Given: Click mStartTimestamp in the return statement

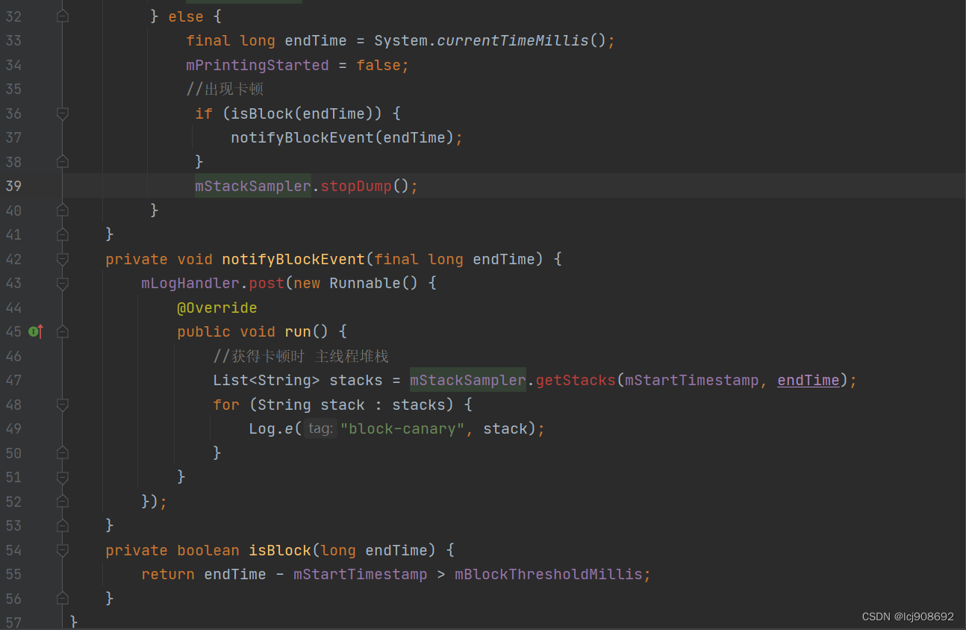Looking at the screenshot, I should 361,574.
